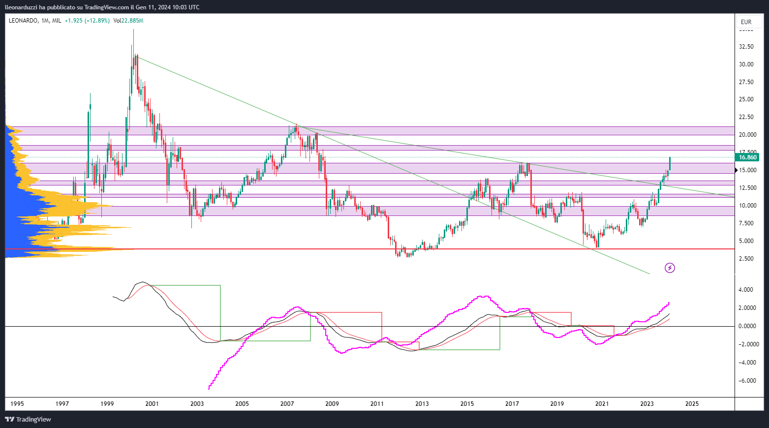
Task: Click the TradingView logo at bottom left
Action: [28, 419]
